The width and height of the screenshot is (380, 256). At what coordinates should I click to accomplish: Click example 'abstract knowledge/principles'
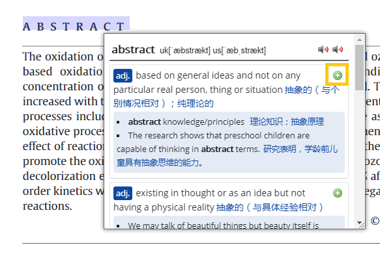[x=186, y=122]
